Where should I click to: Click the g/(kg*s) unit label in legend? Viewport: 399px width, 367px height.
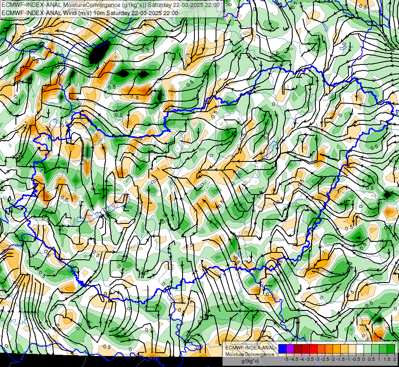coord(250,361)
